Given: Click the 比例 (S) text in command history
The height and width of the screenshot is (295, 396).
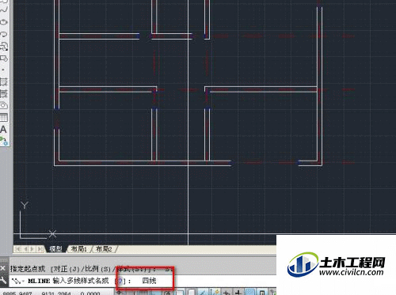Looking at the screenshot, I should pos(97,269).
